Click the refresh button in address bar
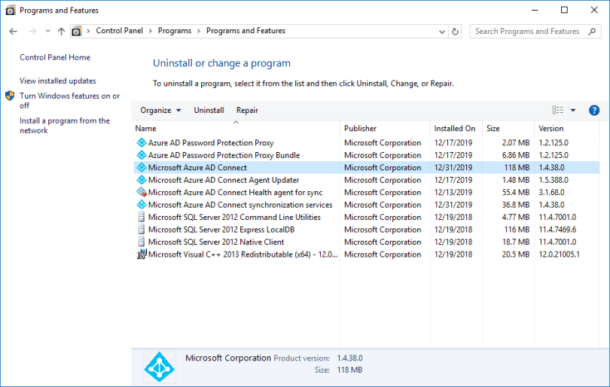610x387 pixels. click(455, 32)
